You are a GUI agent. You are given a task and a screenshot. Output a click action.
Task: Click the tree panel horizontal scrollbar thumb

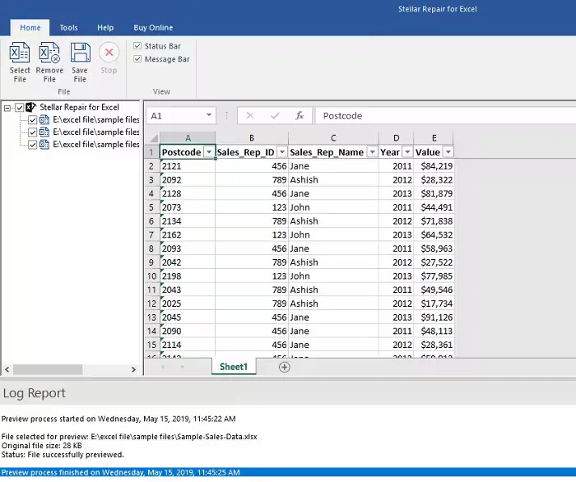click(48, 369)
